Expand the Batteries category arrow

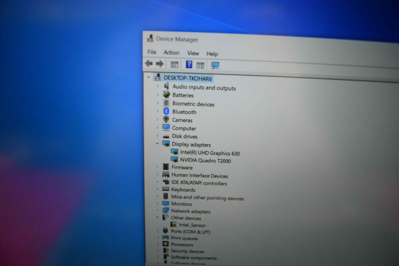[158, 95]
